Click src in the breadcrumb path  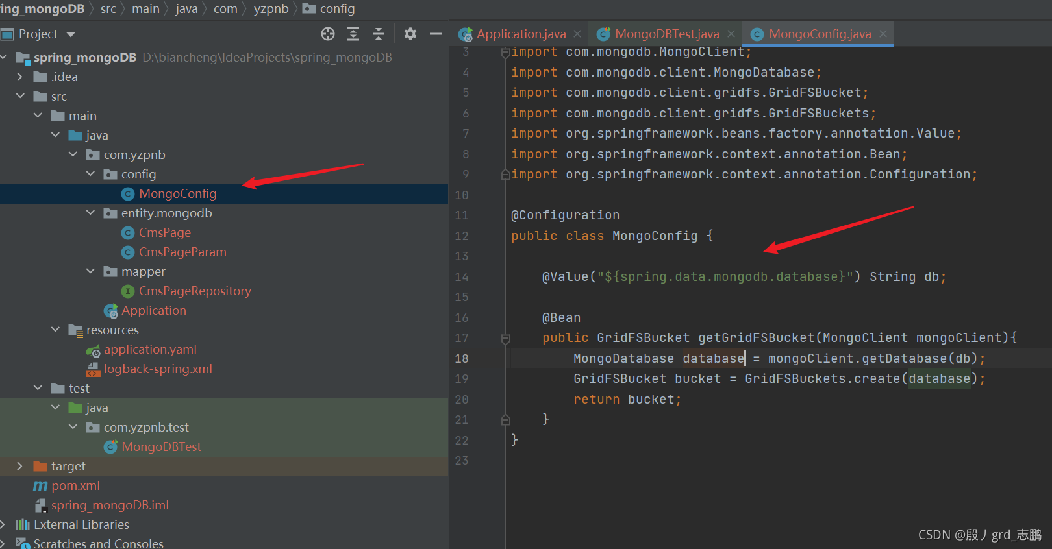click(108, 8)
